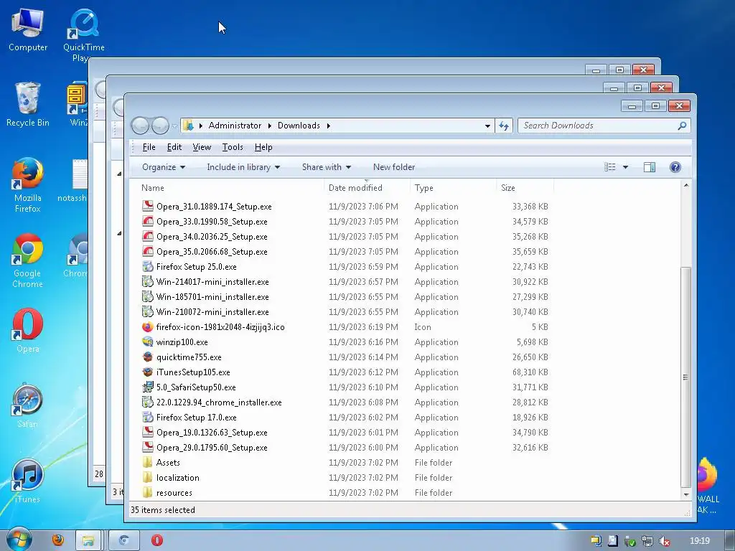The width and height of the screenshot is (735, 551).
Task: Select the Opera desktop shortcut
Action: tap(28, 330)
